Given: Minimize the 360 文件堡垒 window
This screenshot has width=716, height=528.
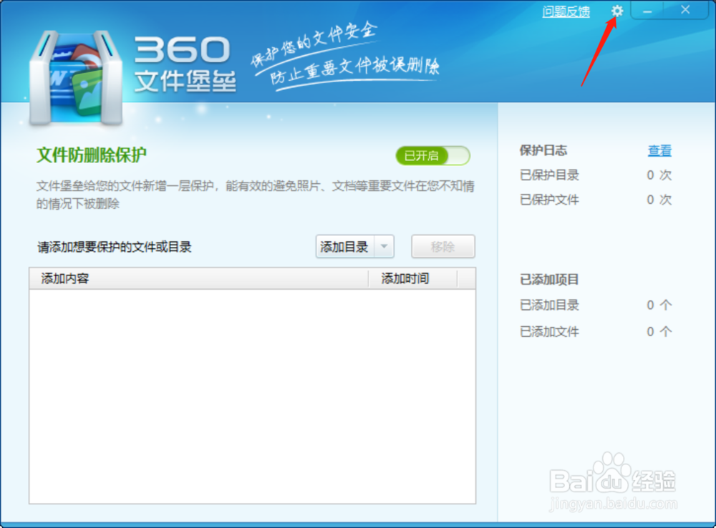Looking at the screenshot, I should (647, 11).
